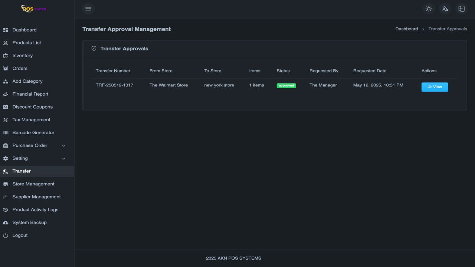Click the Discount Coupons ticket icon
The width and height of the screenshot is (475, 267).
(x=6, y=107)
